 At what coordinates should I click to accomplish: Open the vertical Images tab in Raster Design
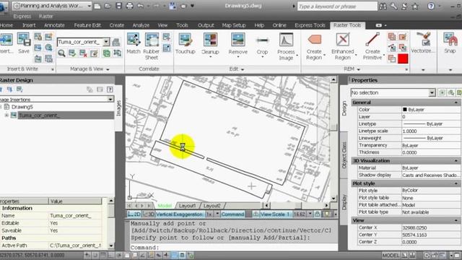pos(118,108)
